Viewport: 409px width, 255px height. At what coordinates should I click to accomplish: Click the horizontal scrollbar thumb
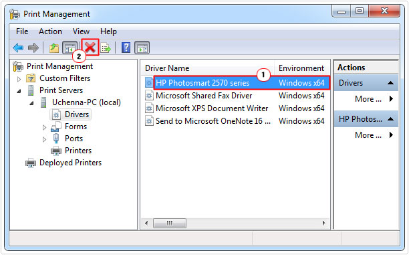tap(170, 223)
